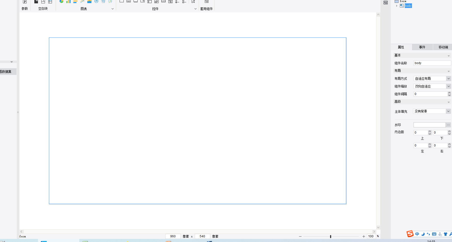The image size is (452, 242).
Task: Pick the area chart icon
Action: [x=89, y=1]
